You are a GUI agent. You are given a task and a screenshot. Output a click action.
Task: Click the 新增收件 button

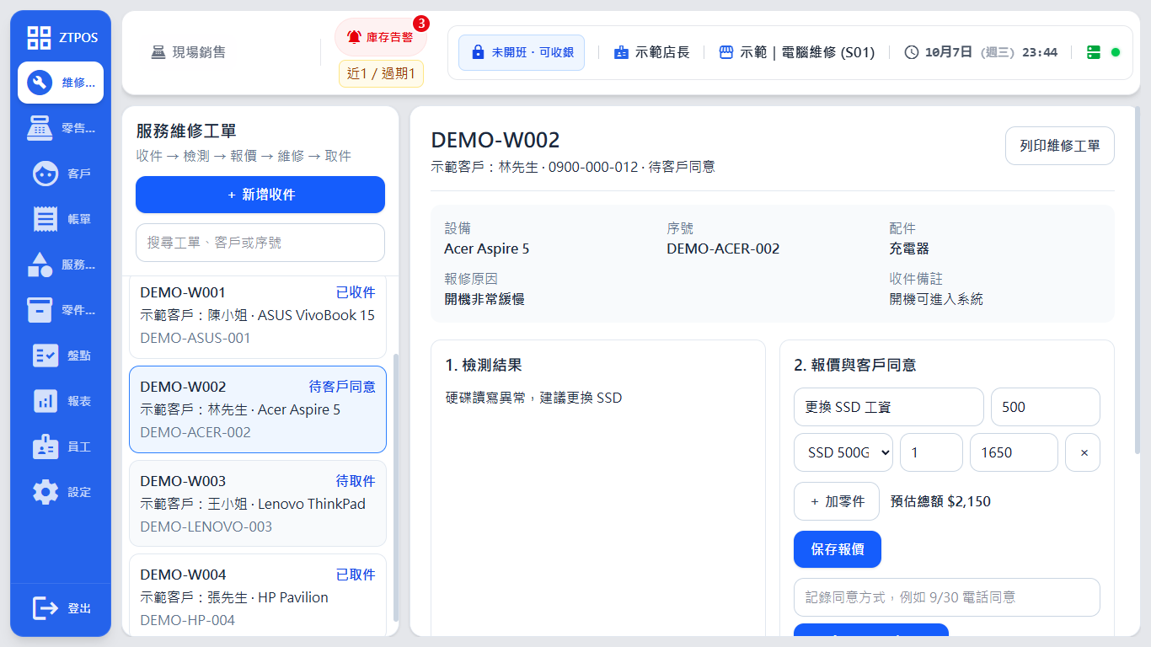click(x=260, y=195)
